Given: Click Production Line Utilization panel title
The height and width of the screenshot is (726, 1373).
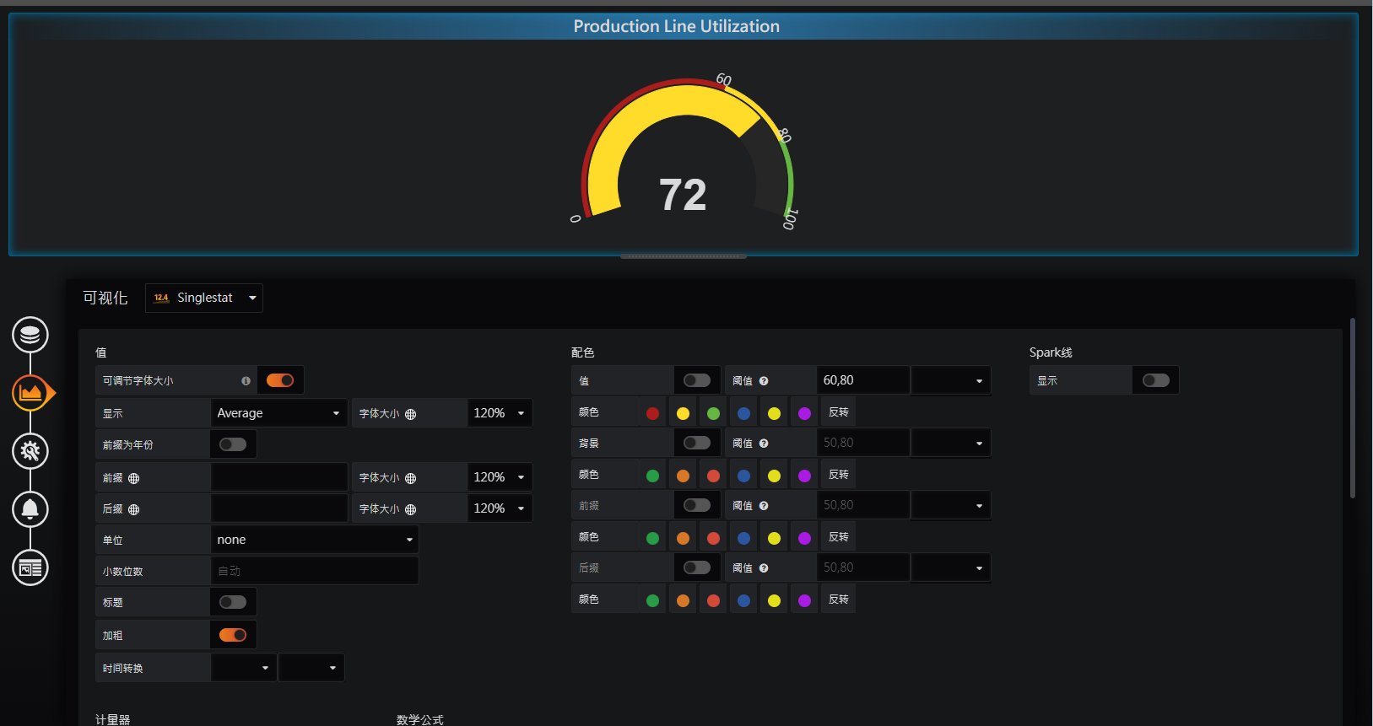Looking at the screenshot, I should (677, 26).
